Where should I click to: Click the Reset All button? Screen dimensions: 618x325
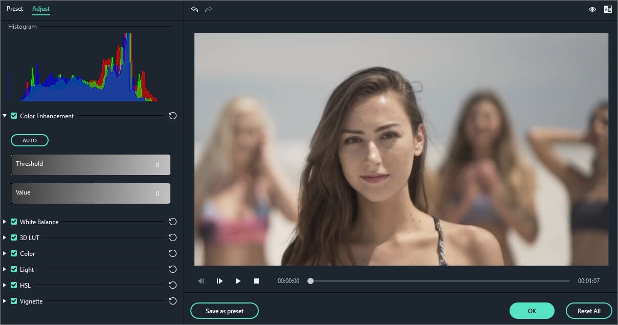click(x=589, y=311)
